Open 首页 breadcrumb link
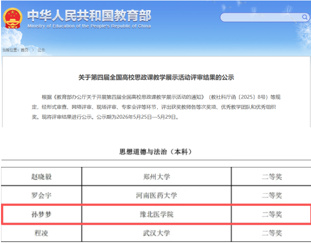 (x=24, y=50)
